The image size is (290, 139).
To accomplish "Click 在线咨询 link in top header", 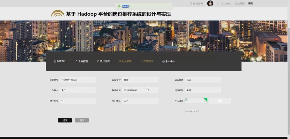I will pyautogui.click(x=196, y=4).
